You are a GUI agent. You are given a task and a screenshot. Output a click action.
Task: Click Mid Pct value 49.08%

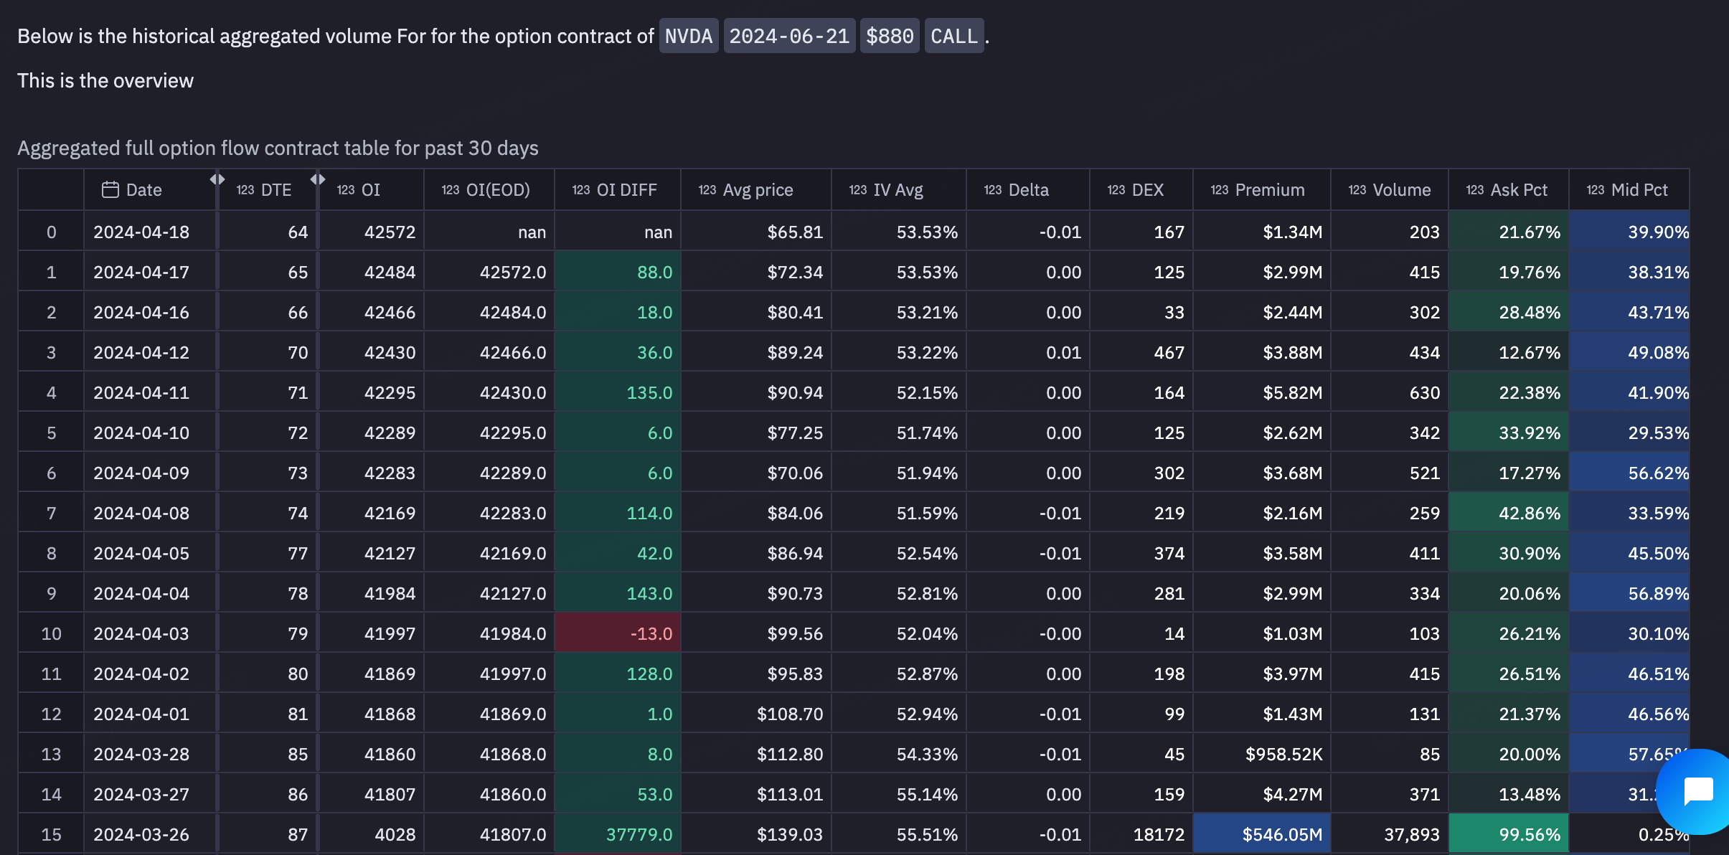[1629, 352]
